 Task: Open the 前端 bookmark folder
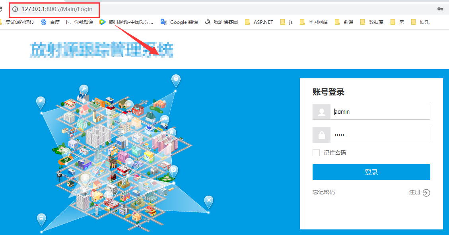[344, 22]
